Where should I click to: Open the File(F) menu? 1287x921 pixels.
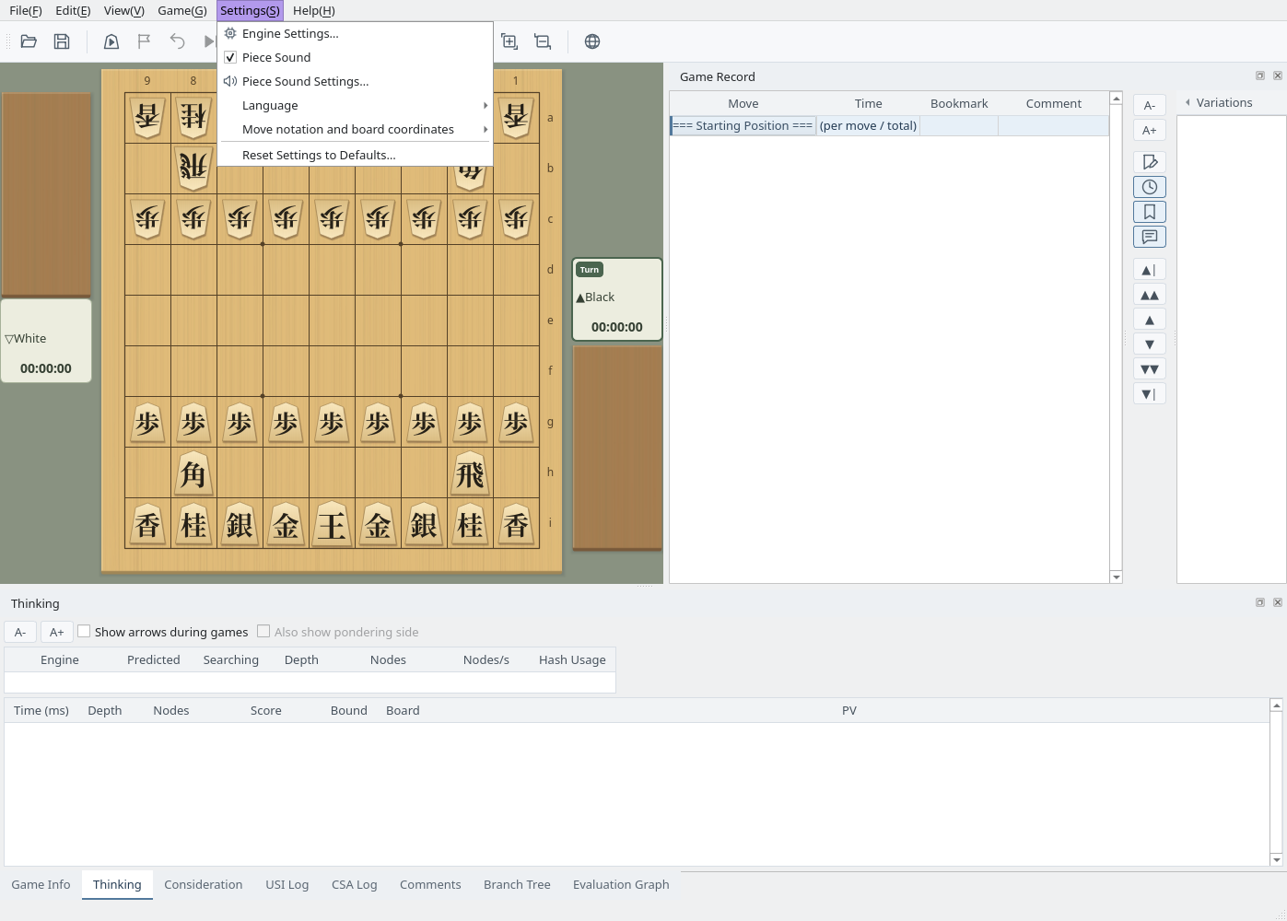[x=26, y=10]
